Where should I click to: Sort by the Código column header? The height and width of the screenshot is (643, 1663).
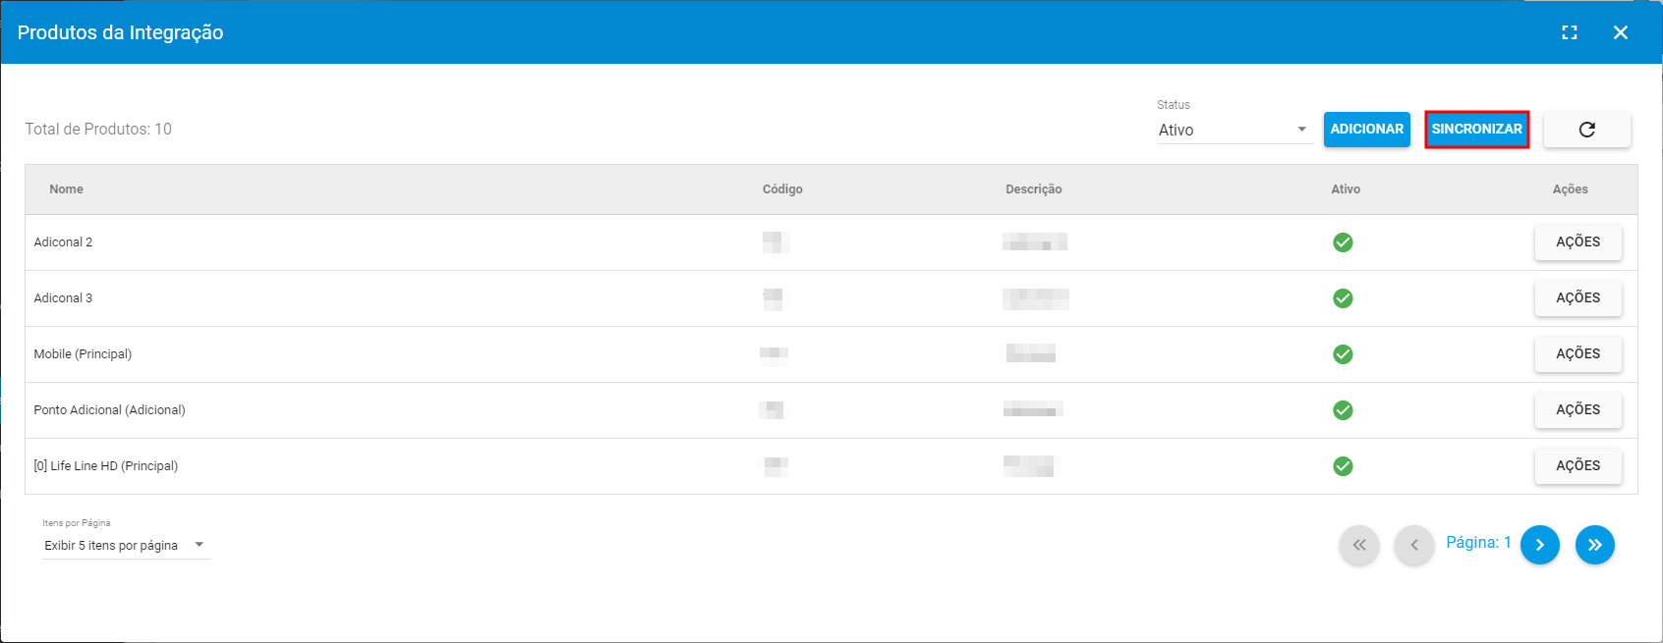782,189
